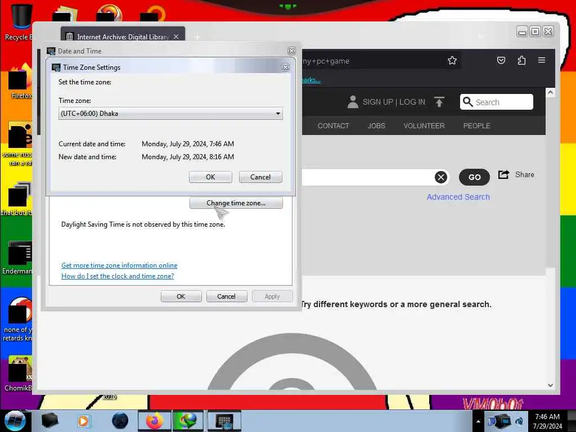Image resolution: width=576 pixels, height=432 pixels.
Task: Confirm Time Zone Settings with OK
Action: click(210, 177)
